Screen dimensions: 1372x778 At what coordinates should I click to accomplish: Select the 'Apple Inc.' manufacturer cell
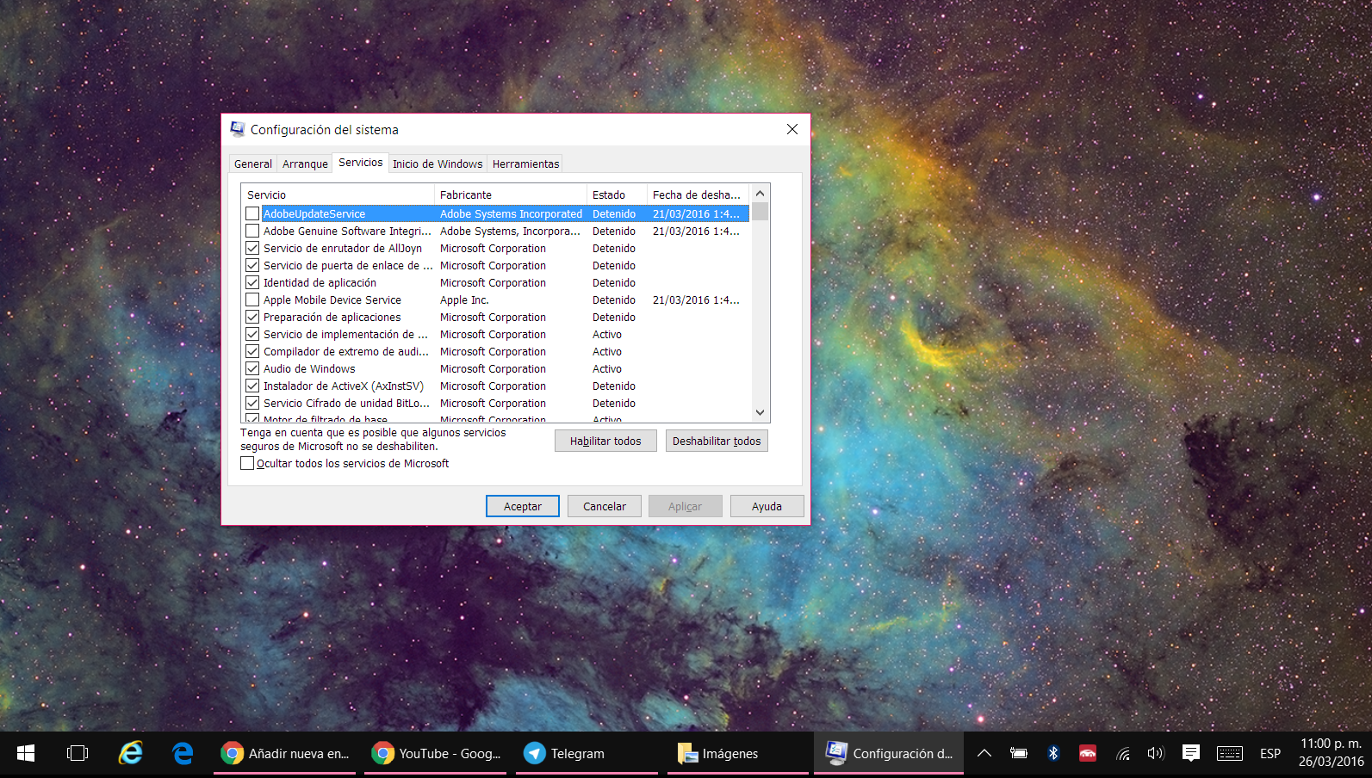464,299
